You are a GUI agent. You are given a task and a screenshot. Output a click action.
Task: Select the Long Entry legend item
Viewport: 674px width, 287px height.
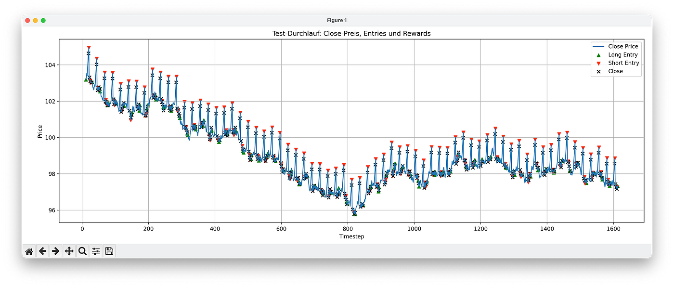click(623, 55)
